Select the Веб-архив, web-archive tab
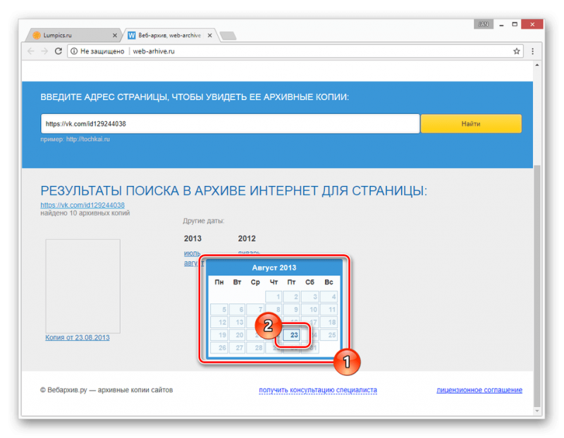The width and height of the screenshot is (564, 438). pyautogui.click(x=169, y=35)
